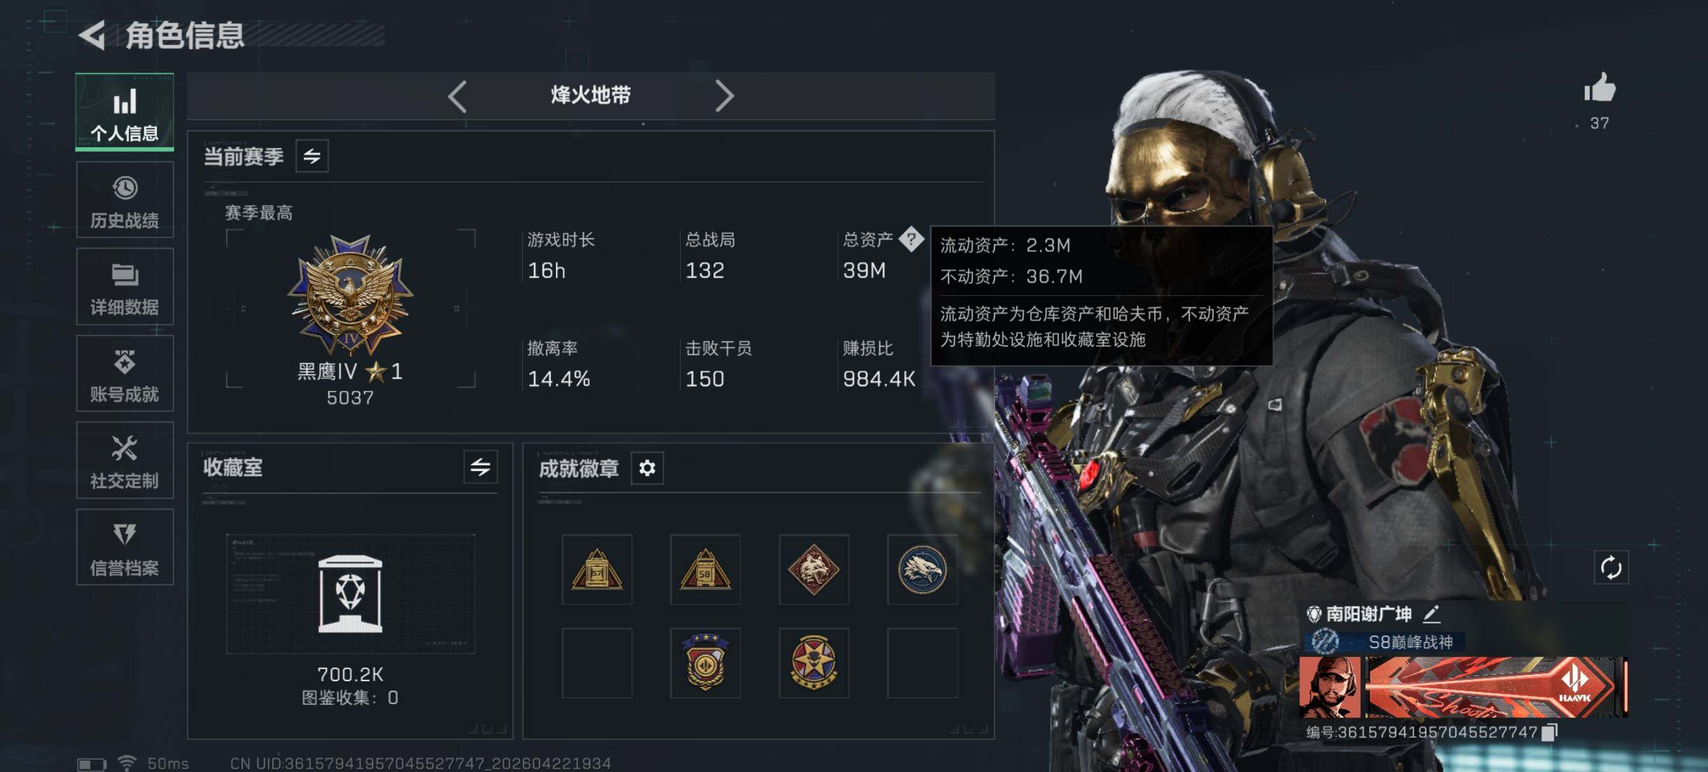The width and height of the screenshot is (1708, 772).
Task: Toggle the 收藏室 swap view button
Action: pyautogui.click(x=481, y=468)
